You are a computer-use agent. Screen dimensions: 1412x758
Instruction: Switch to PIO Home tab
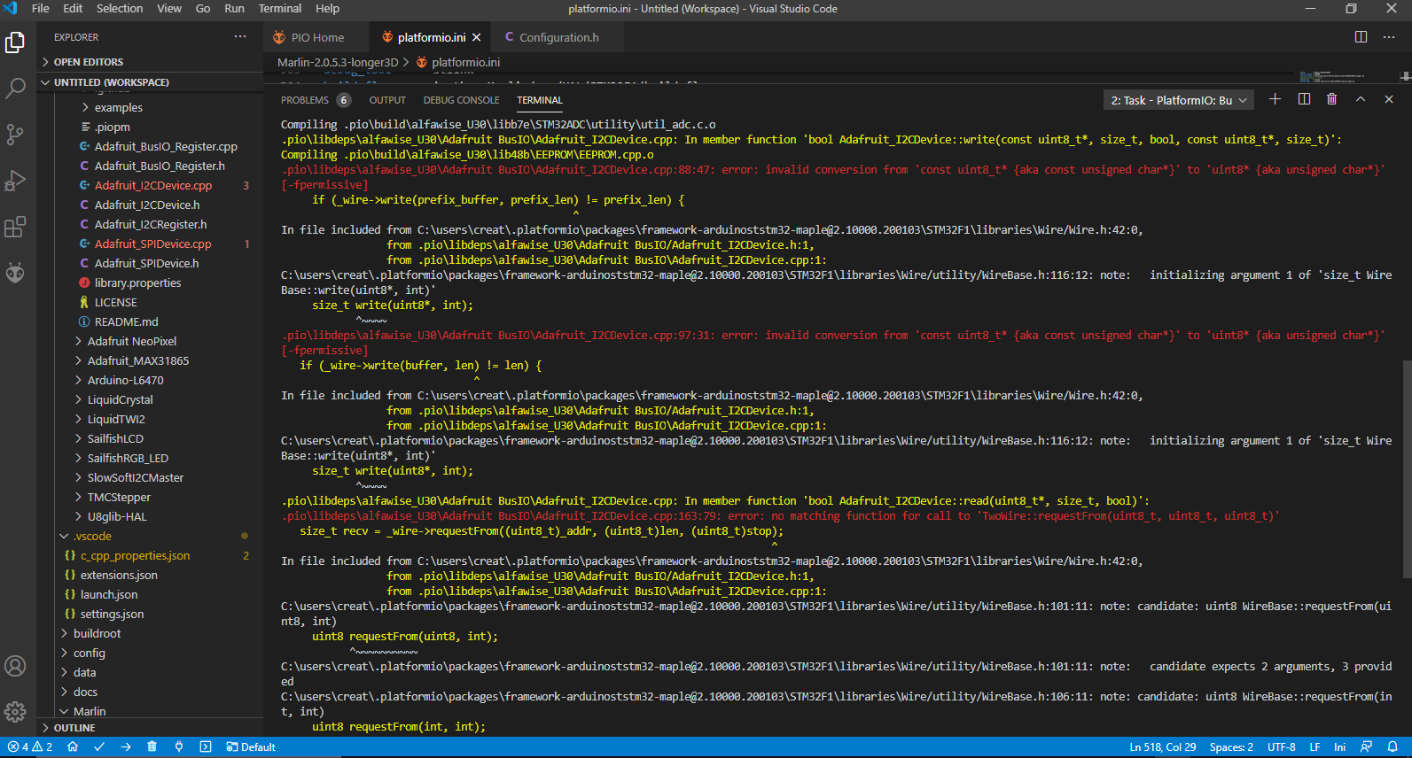pyautogui.click(x=316, y=37)
